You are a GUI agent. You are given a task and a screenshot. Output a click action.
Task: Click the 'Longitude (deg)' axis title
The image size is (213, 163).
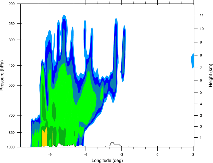[x=107, y=160]
